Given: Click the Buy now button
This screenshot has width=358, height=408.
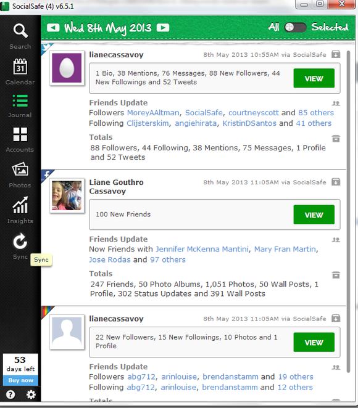Looking at the screenshot, I should coord(20,380).
